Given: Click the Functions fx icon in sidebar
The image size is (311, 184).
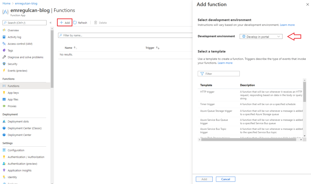Looking at the screenshot, I should click(x=4, y=86).
